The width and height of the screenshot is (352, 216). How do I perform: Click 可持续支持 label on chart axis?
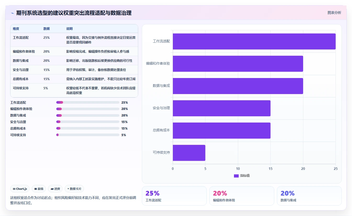(x=161, y=152)
